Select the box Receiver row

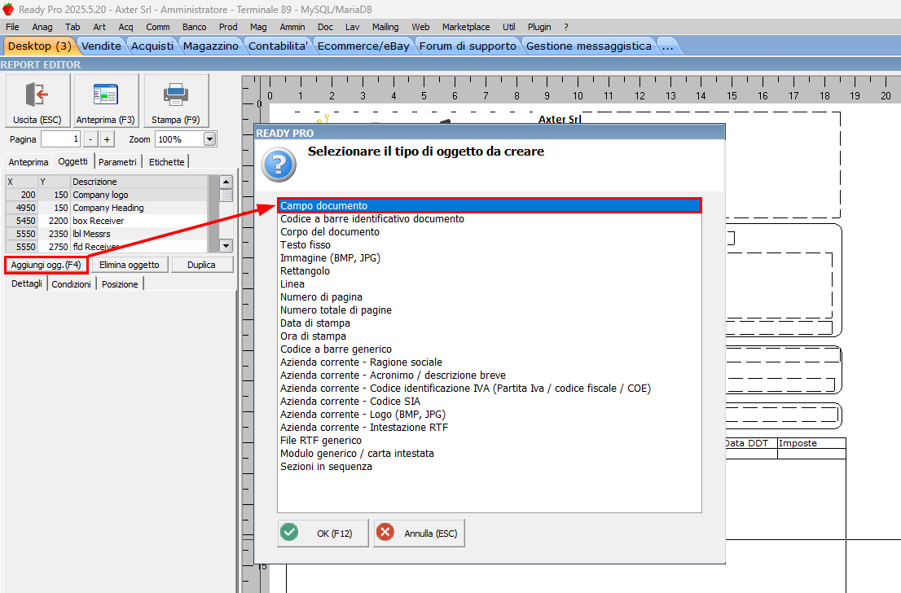pyautogui.click(x=106, y=221)
